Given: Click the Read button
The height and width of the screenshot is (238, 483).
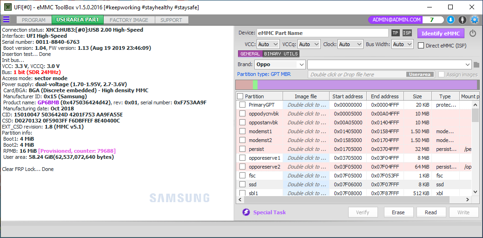Looking at the screenshot, I should point(431,212).
